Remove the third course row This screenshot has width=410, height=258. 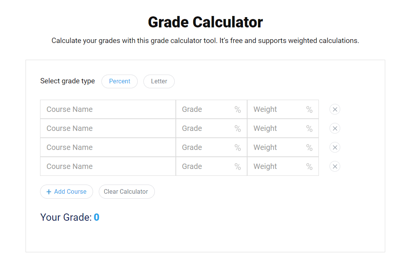tap(334, 147)
